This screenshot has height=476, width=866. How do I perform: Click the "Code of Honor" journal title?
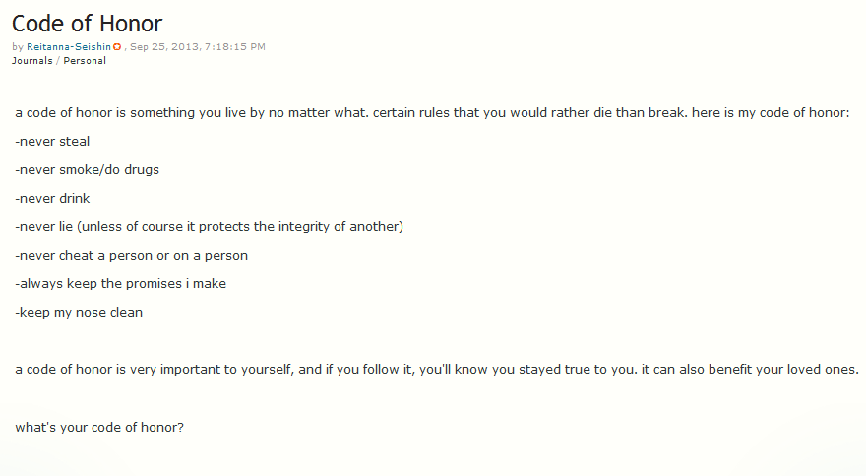(x=88, y=23)
